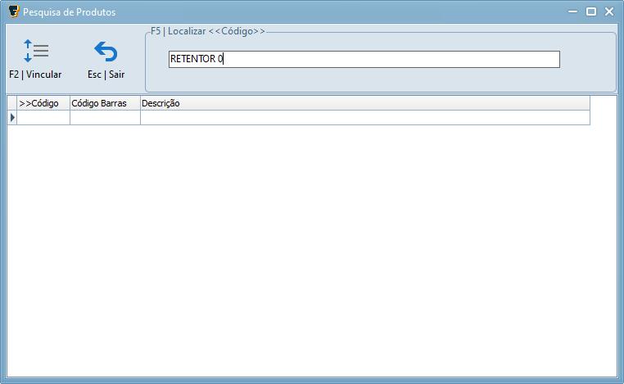Screen dimensions: 624x384
Task: Minimize the Pesquisa de Produtos window
Action: (571, 11)
